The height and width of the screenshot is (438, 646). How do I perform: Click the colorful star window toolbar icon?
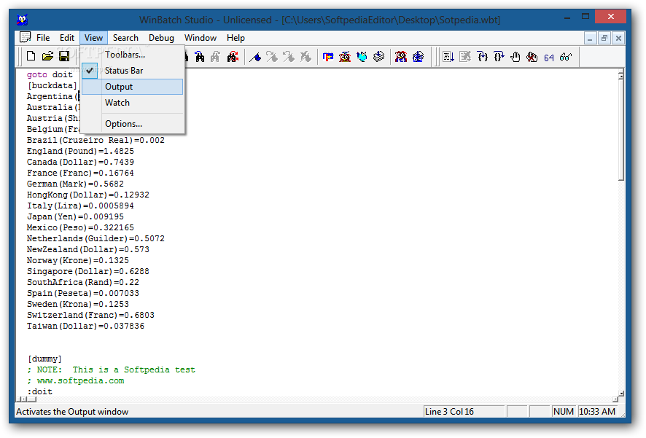point(328,57)
